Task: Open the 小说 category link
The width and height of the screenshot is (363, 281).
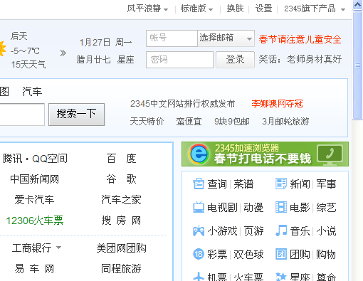Action: 326,230
